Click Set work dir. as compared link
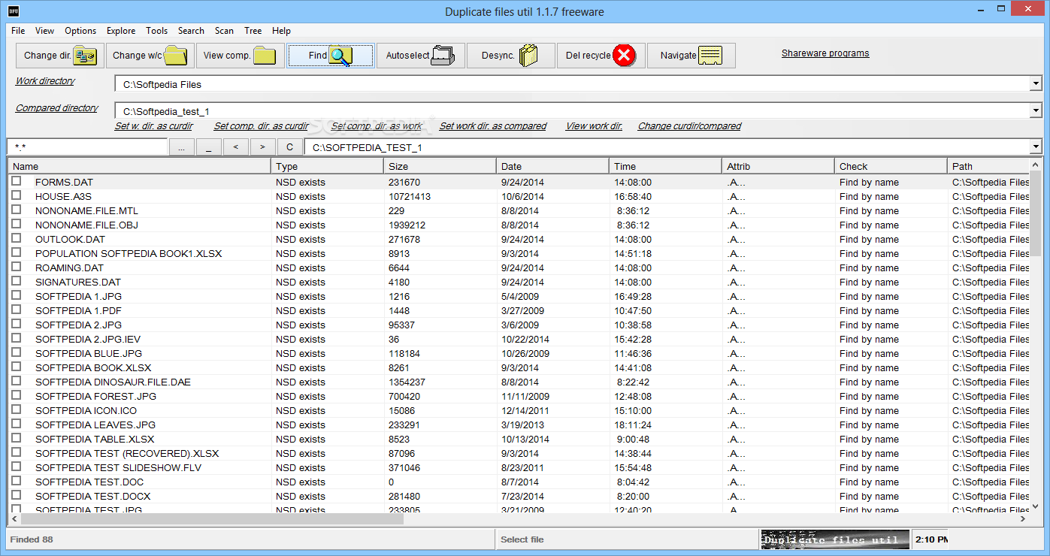Viewport: 1050px width, 556px height. coord(493,126)
